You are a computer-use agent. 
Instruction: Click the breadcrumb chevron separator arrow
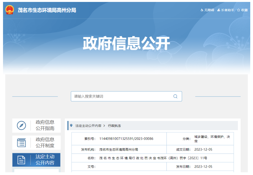(x=104, y=126)
